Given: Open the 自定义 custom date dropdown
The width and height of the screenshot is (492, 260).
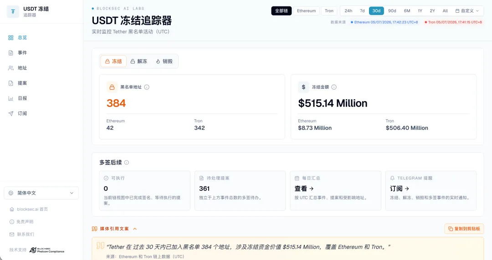Looking at the screenshot, I should click(467, 10).
